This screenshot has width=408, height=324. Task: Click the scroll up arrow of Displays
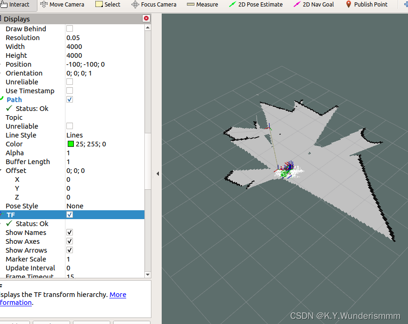148,28
